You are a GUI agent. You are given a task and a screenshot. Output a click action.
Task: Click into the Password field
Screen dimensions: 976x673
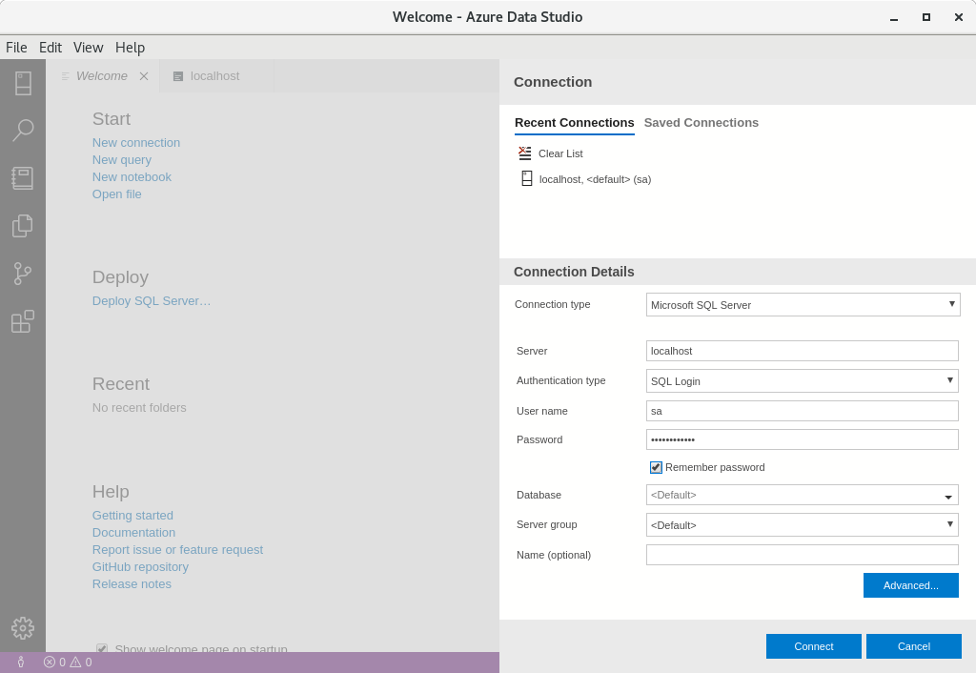point(803,439)
